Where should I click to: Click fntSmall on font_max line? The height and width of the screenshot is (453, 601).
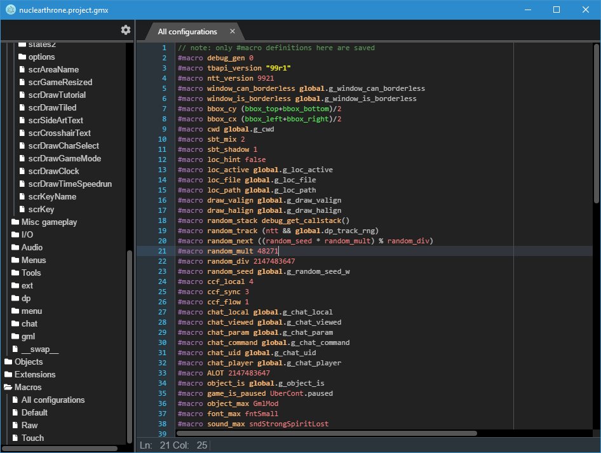261,414
